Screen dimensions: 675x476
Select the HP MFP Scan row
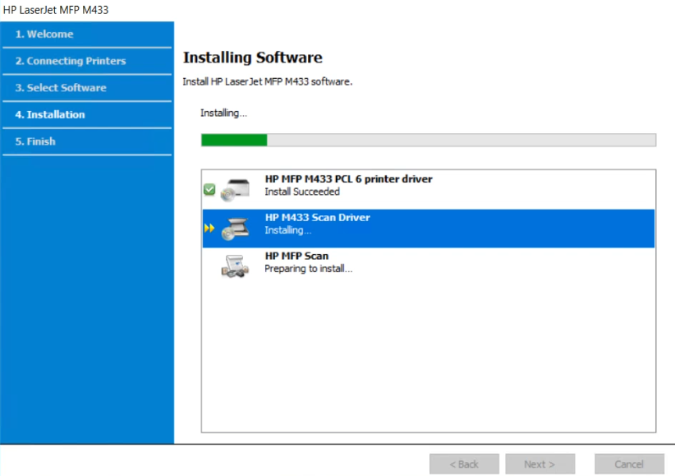click(429, 266)
